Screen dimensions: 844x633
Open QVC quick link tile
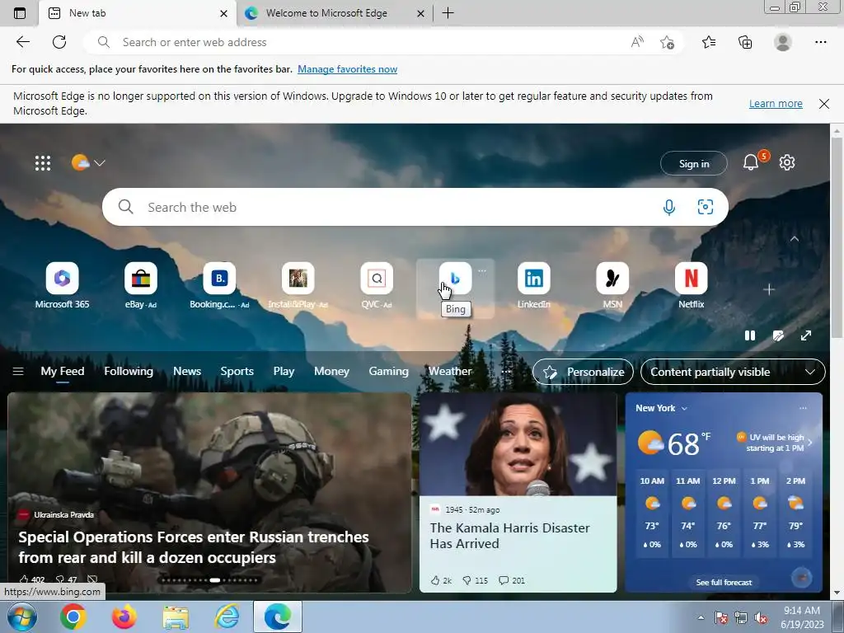point(376,286)
